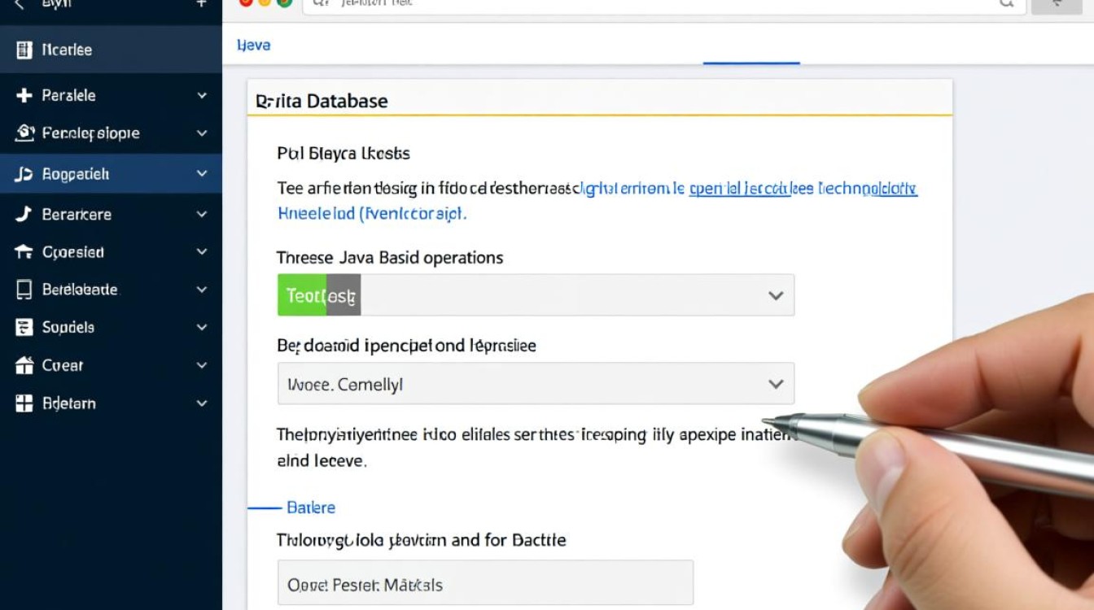
Task: Click the tablet icon beside Berelabade
Action: [x=24, y=290]
